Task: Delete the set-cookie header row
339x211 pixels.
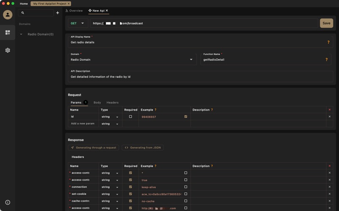Action: coord(330,194)
